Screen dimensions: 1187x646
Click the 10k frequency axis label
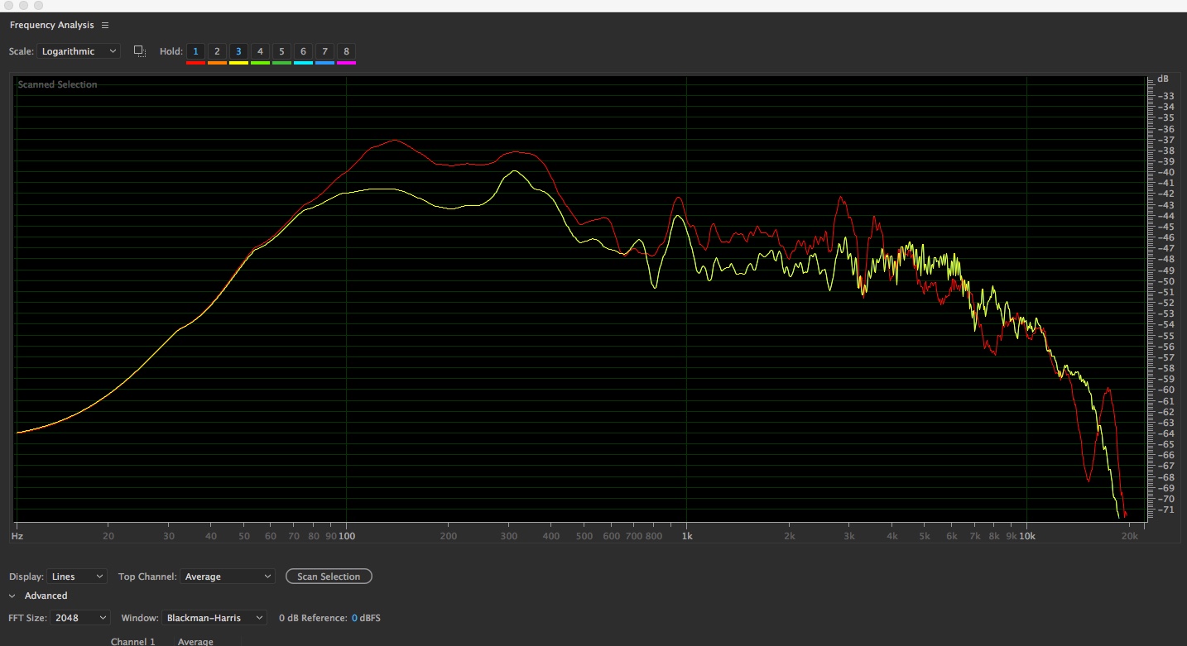coord(1026,536)
